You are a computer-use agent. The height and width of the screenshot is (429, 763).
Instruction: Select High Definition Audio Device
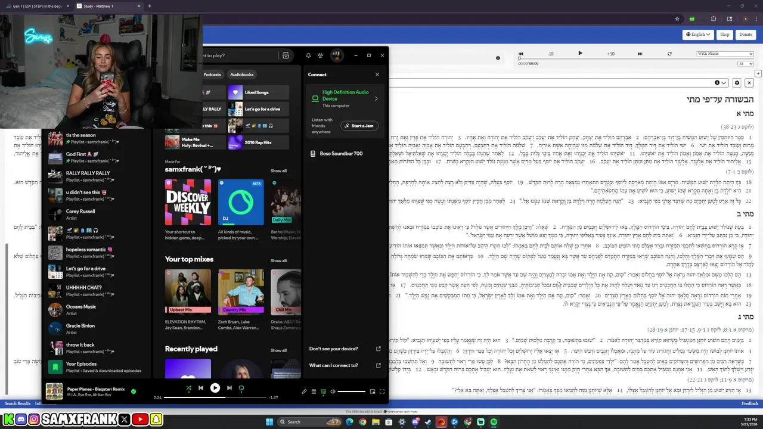[345, 98]
